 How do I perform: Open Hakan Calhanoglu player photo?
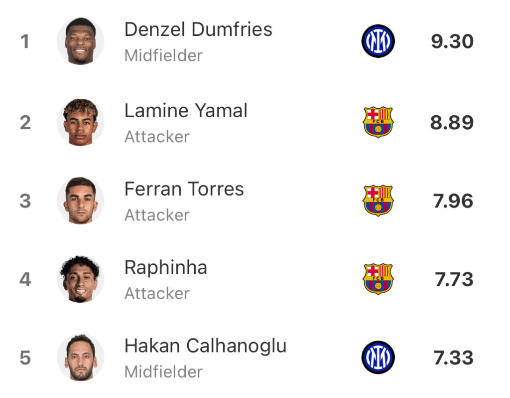[80, 357]
